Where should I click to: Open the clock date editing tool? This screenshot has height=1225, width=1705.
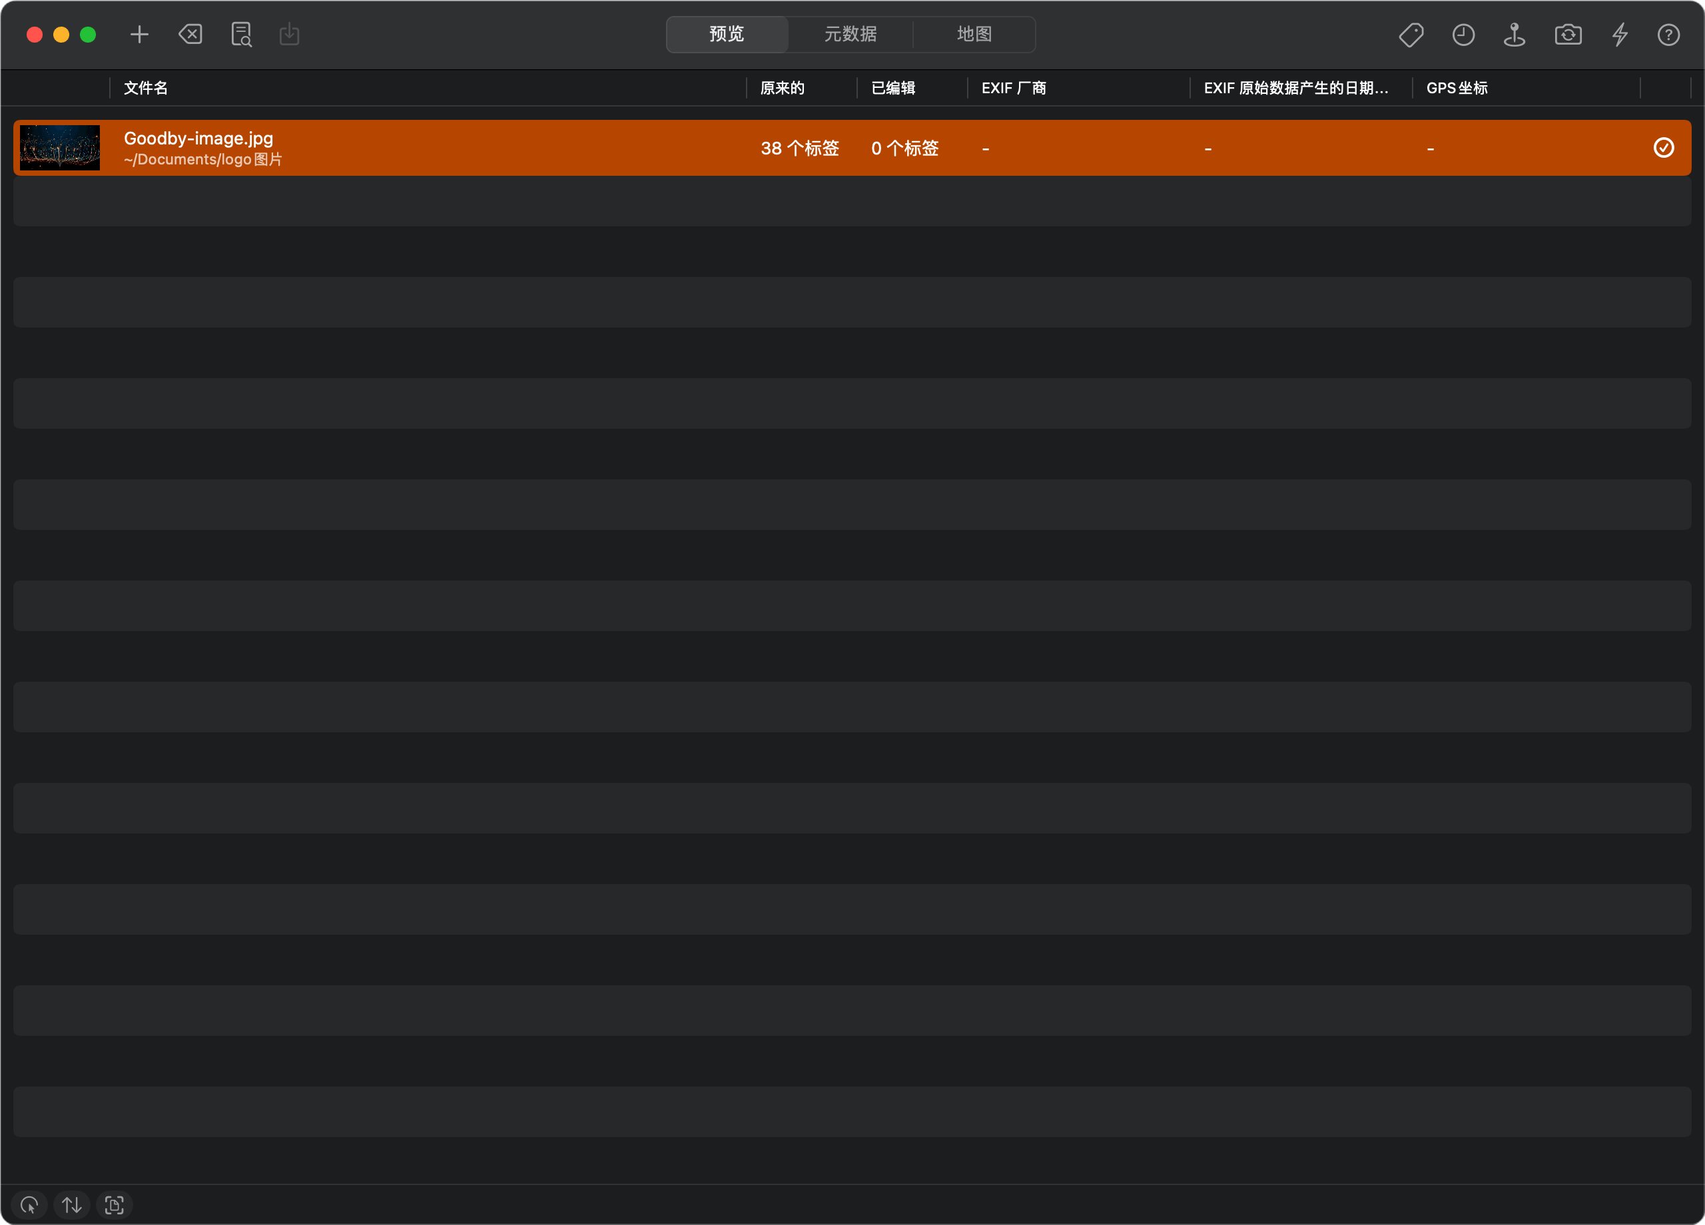tap(1463, 35)
